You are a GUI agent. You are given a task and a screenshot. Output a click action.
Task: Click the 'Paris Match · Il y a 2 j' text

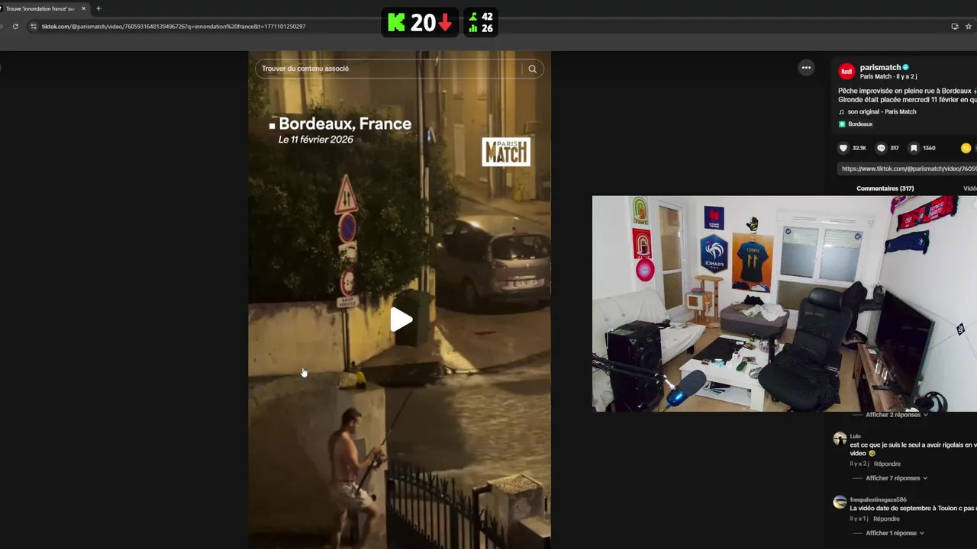pos(888,76)
